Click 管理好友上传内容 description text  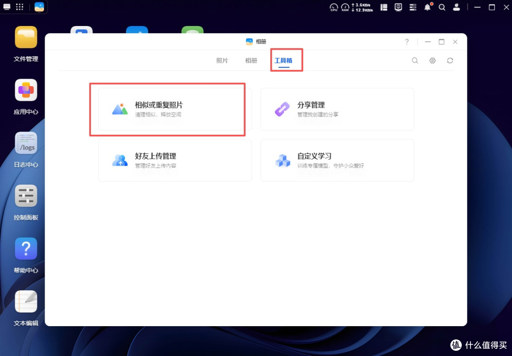(155, 166)
